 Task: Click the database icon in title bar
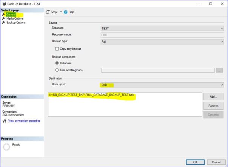tap(4, 3)
